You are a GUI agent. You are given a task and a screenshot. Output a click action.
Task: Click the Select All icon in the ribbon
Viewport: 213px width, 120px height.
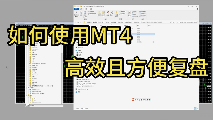pyautogui.click(x=140, y=12)
